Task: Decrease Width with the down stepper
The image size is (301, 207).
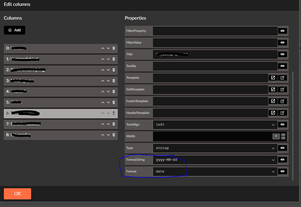Action: click(283, 138)
